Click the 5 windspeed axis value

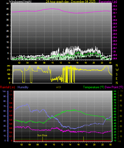pos(8,53)
